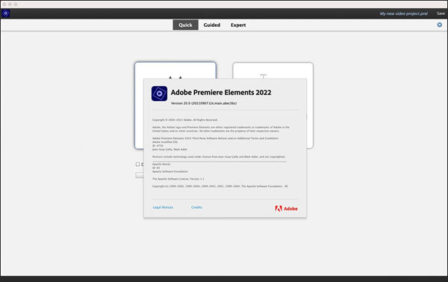Click the project name "My new video project.prel"
This screenshot has height=282, width=448.
coord(403,13)
